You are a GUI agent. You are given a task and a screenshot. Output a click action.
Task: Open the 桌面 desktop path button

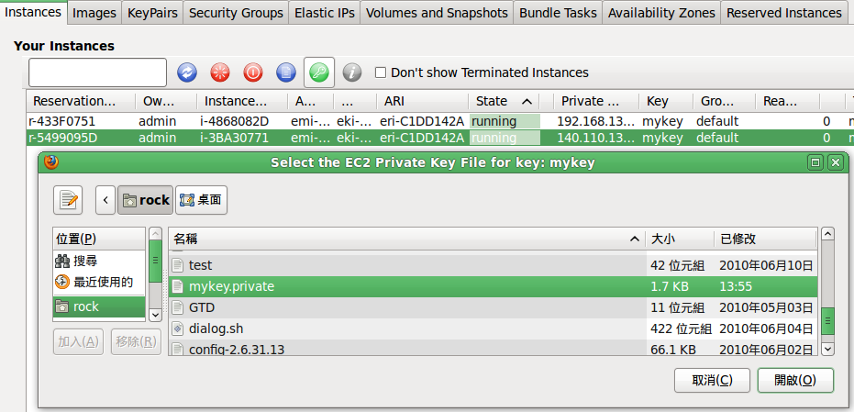[x=202, y=200]
